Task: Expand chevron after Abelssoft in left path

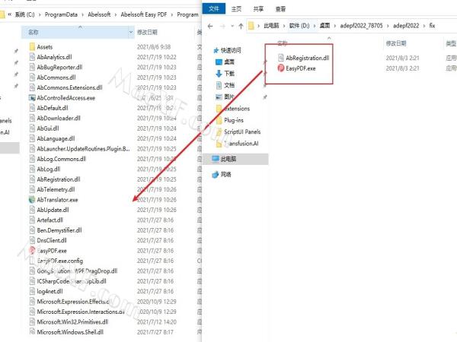Action: [116, 14]
